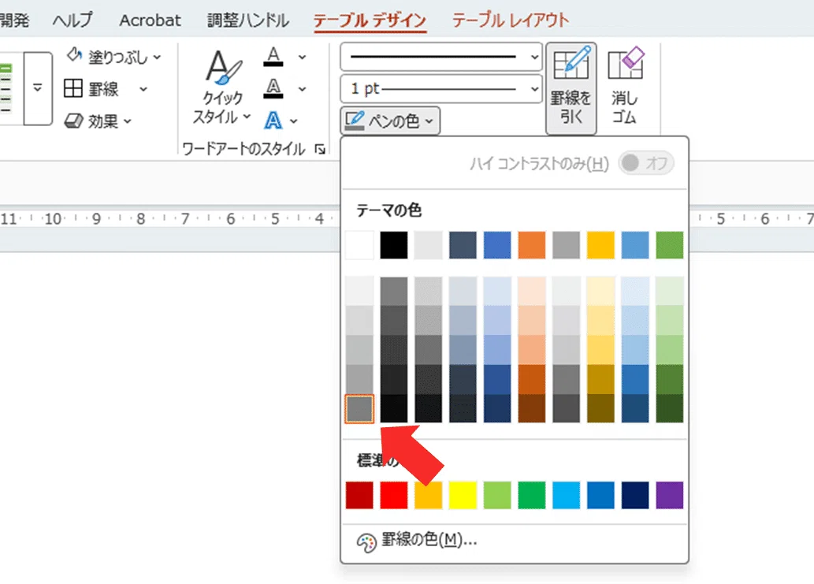Screen dimensions: 814x584
Task: Open blue text effects A icon
Action: pyautogui.click(x=273, y=121)
